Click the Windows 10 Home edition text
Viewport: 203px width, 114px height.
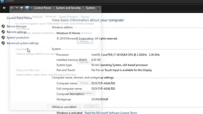pos(68,33)
